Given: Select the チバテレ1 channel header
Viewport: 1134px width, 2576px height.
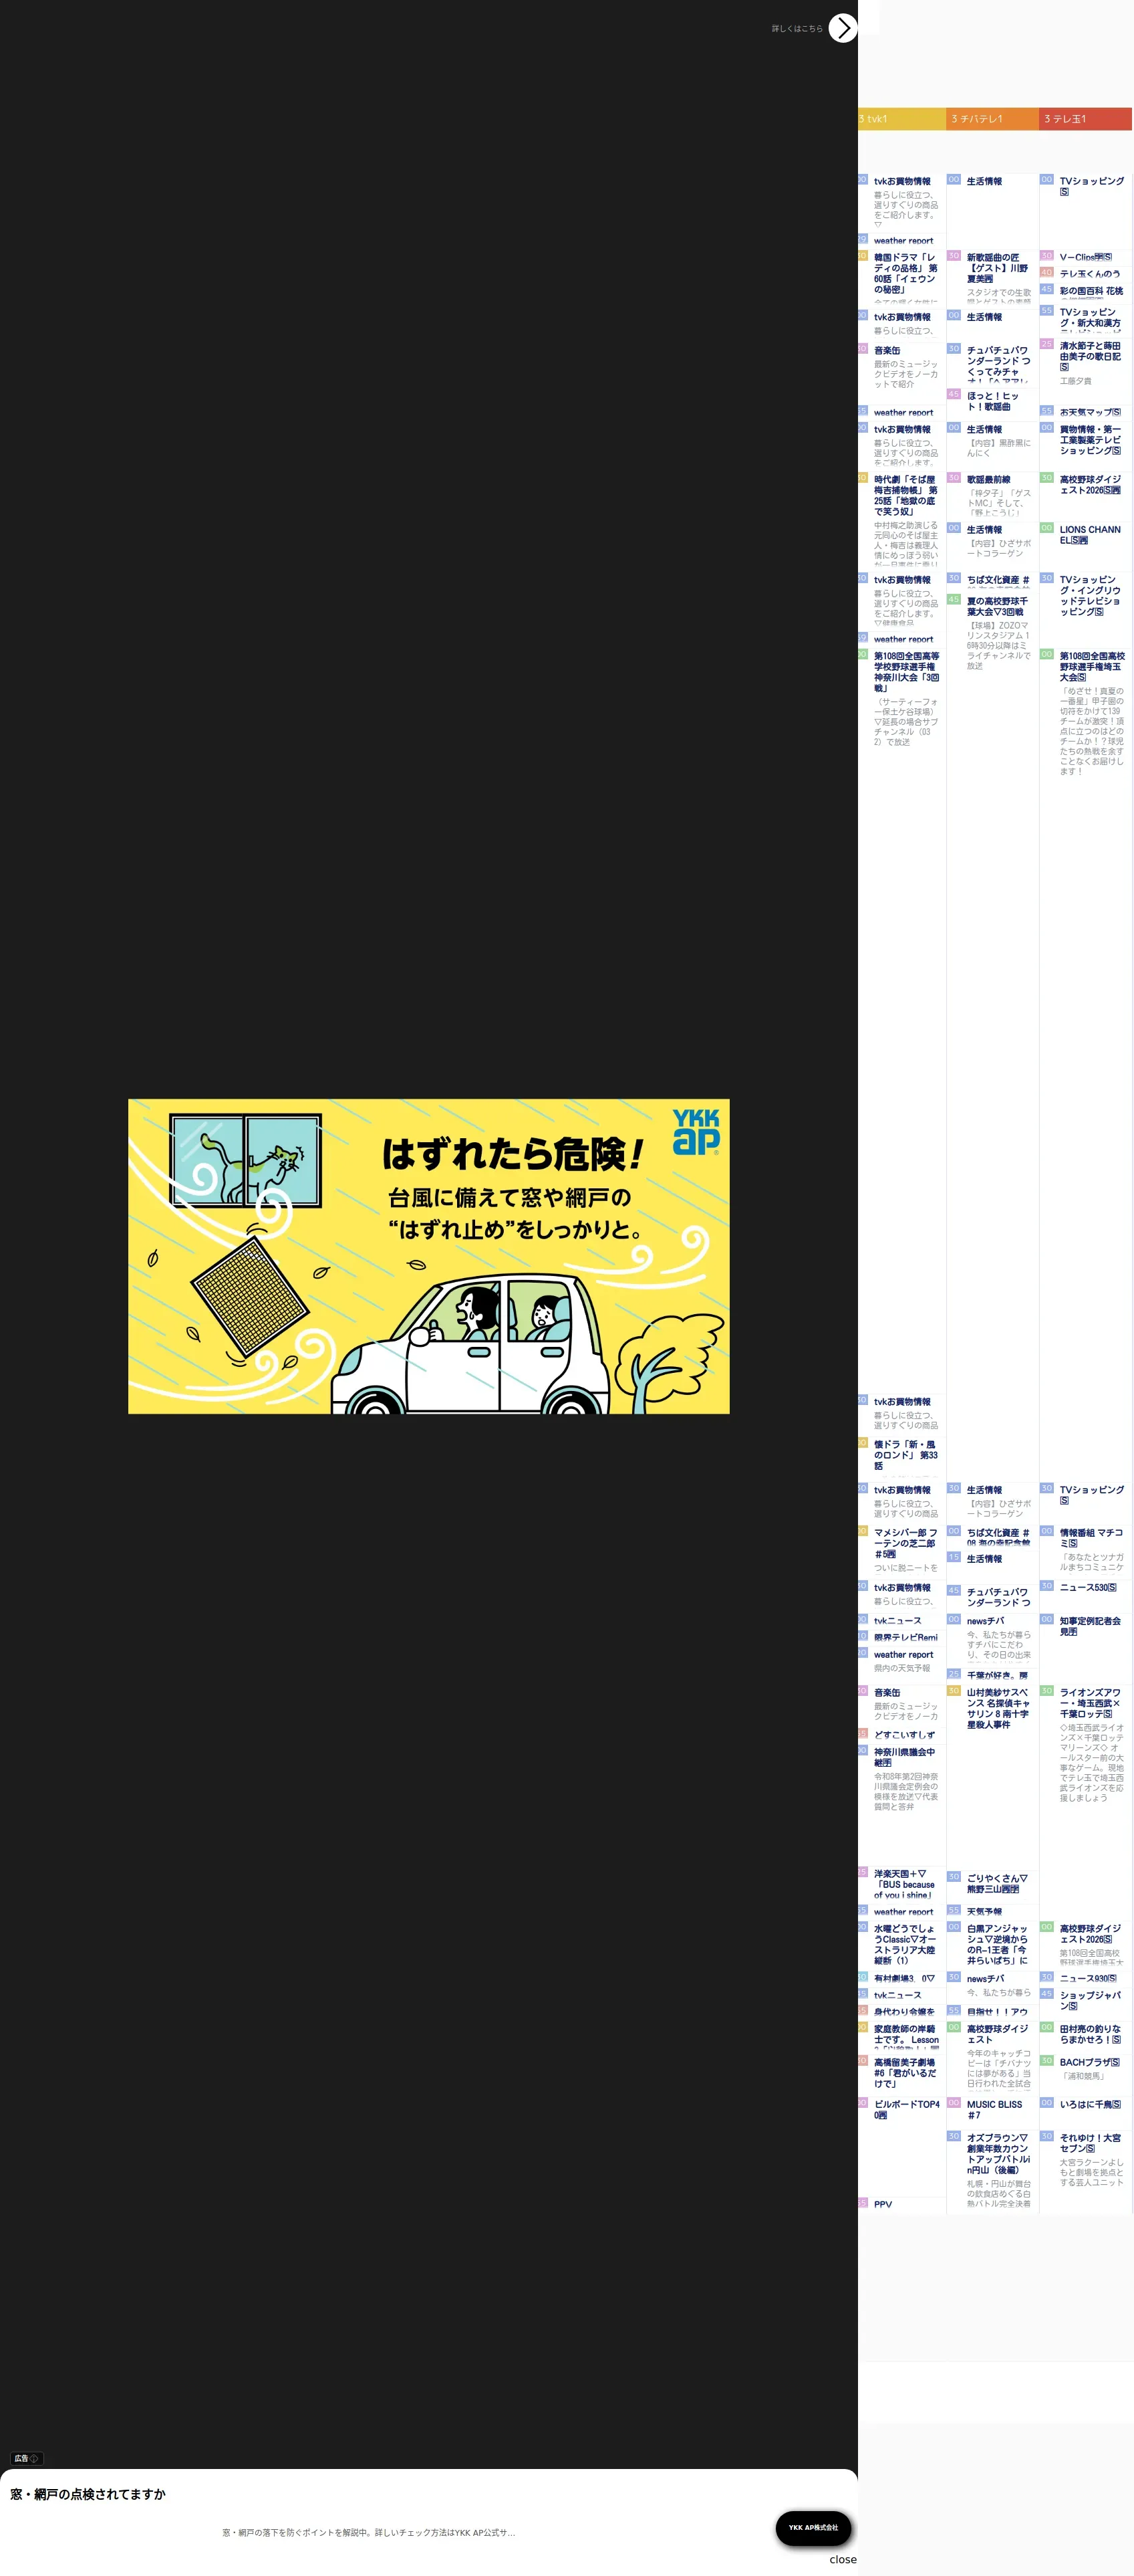Looking at the screenshot, I should (992, 119).
